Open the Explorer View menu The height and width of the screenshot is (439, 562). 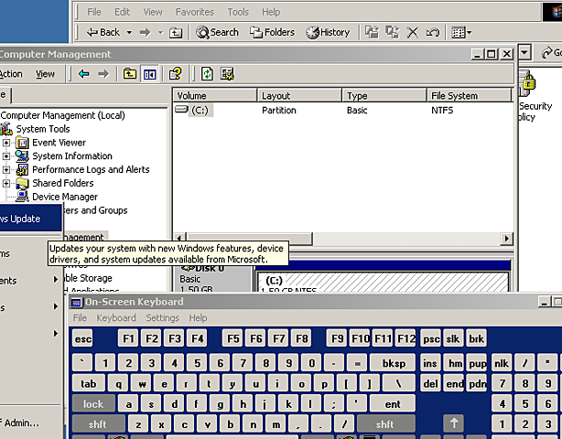point(153,12)
